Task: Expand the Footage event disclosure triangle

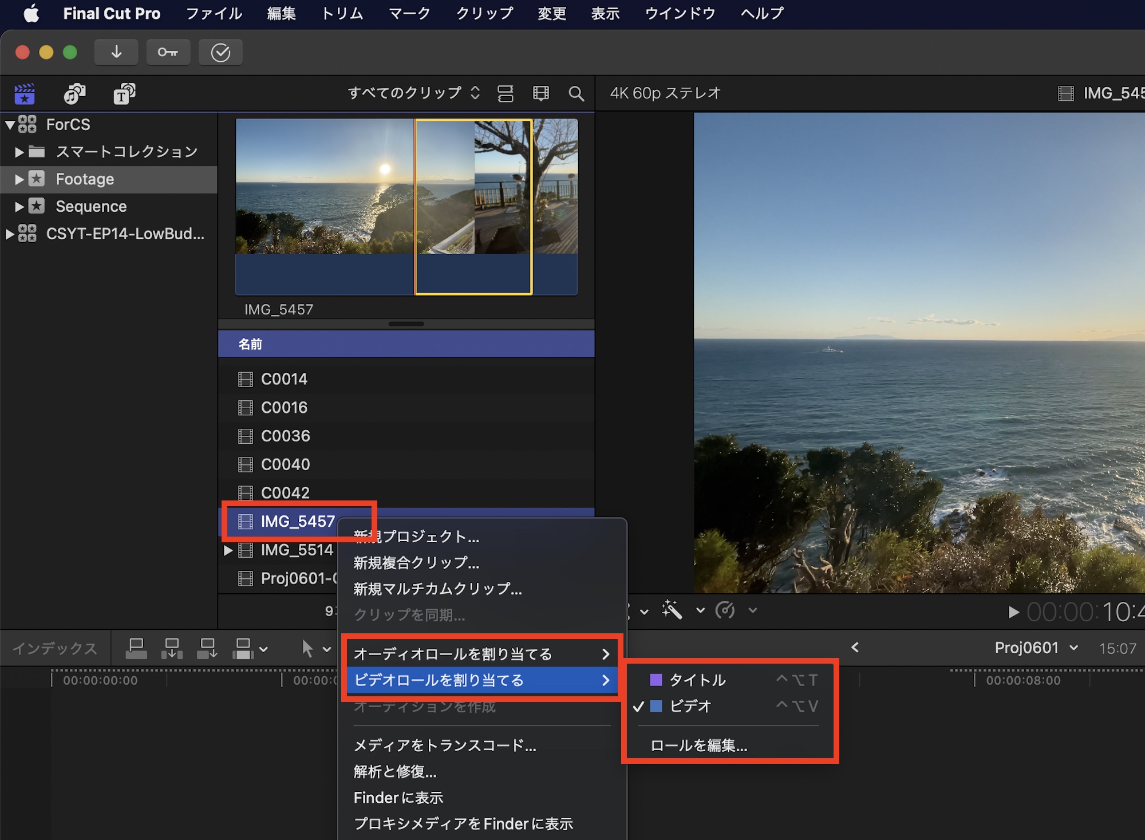Action: coord(19,179)
